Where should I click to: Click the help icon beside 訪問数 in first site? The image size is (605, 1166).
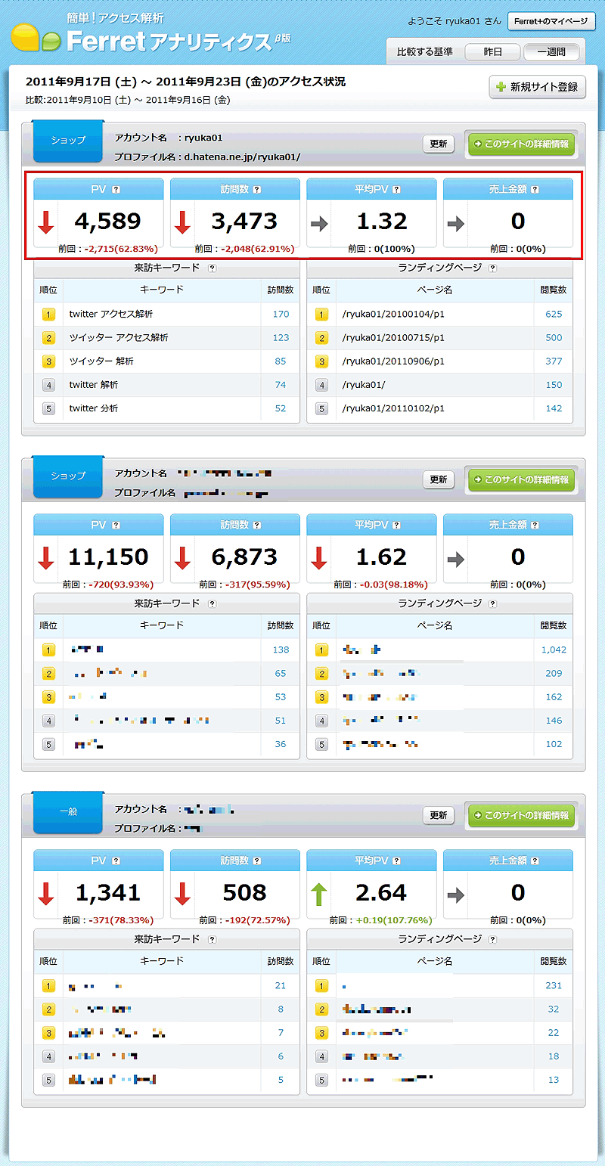click(x=257, y=190)
